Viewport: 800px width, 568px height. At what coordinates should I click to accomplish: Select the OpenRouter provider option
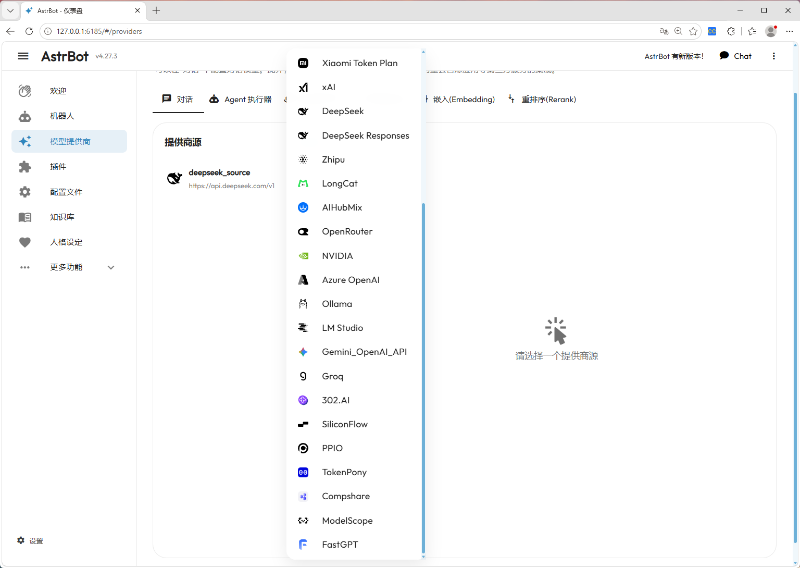pyautogui.click(x=354, y=231)
